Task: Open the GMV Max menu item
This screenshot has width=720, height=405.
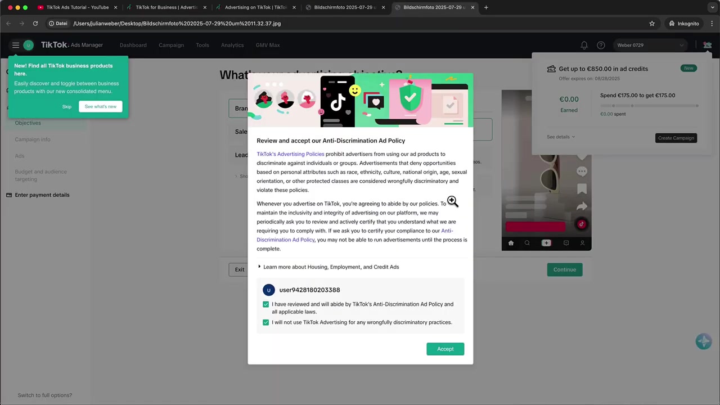Action: [268, 45]
